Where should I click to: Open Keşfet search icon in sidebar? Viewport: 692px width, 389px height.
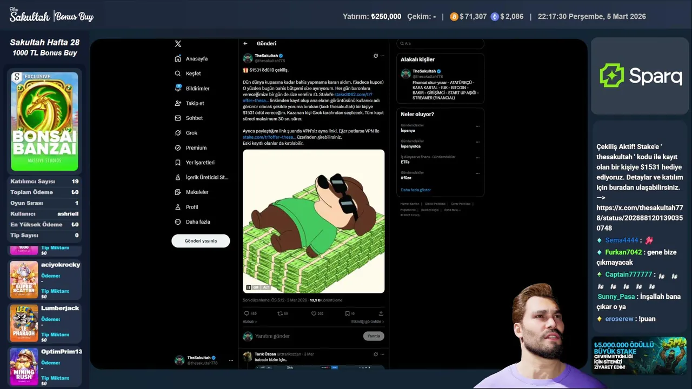[x=178, y=73]
